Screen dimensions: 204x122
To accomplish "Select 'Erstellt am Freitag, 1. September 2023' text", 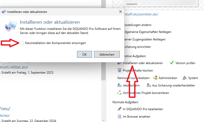I will pyautogui.click(x=28, y=72).
